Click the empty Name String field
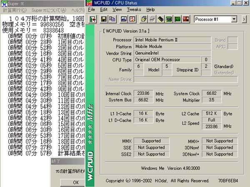Image resolution: width=250 pixels, height=187 pixels. pyautogui.click(x=186, y=79)
